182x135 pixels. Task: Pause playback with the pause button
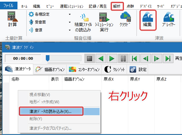pyautogui.click(x=123, y=58)
